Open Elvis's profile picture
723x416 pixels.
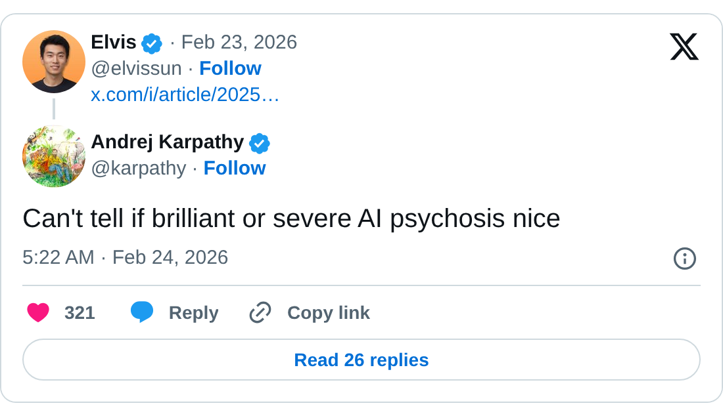click(x=54, y=62)
